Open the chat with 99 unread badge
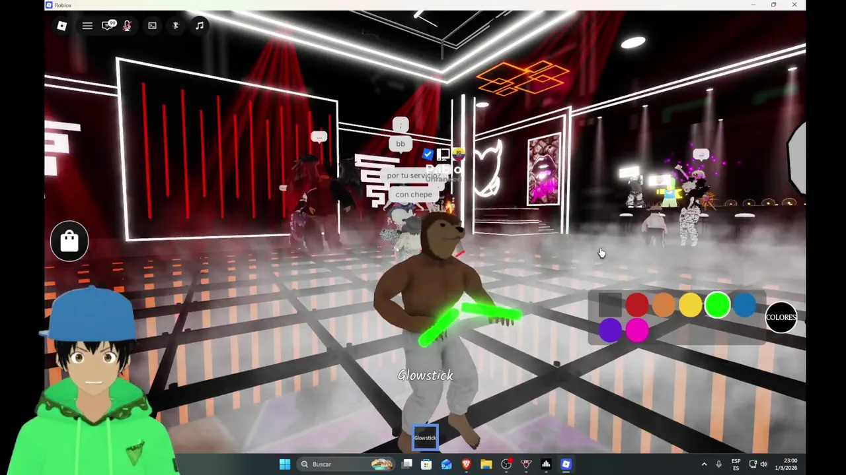The image size is (846, 475). [x=108, y=26]
